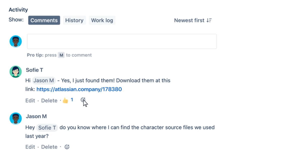Screen dimensions: 301x157
Task: Open the atlassian.company/178380 link
Action: (x=79, y=89)
